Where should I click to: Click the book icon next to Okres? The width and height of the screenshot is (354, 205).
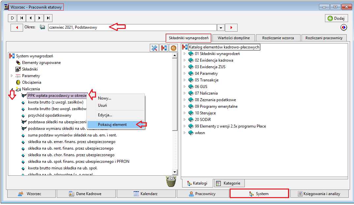42,27
